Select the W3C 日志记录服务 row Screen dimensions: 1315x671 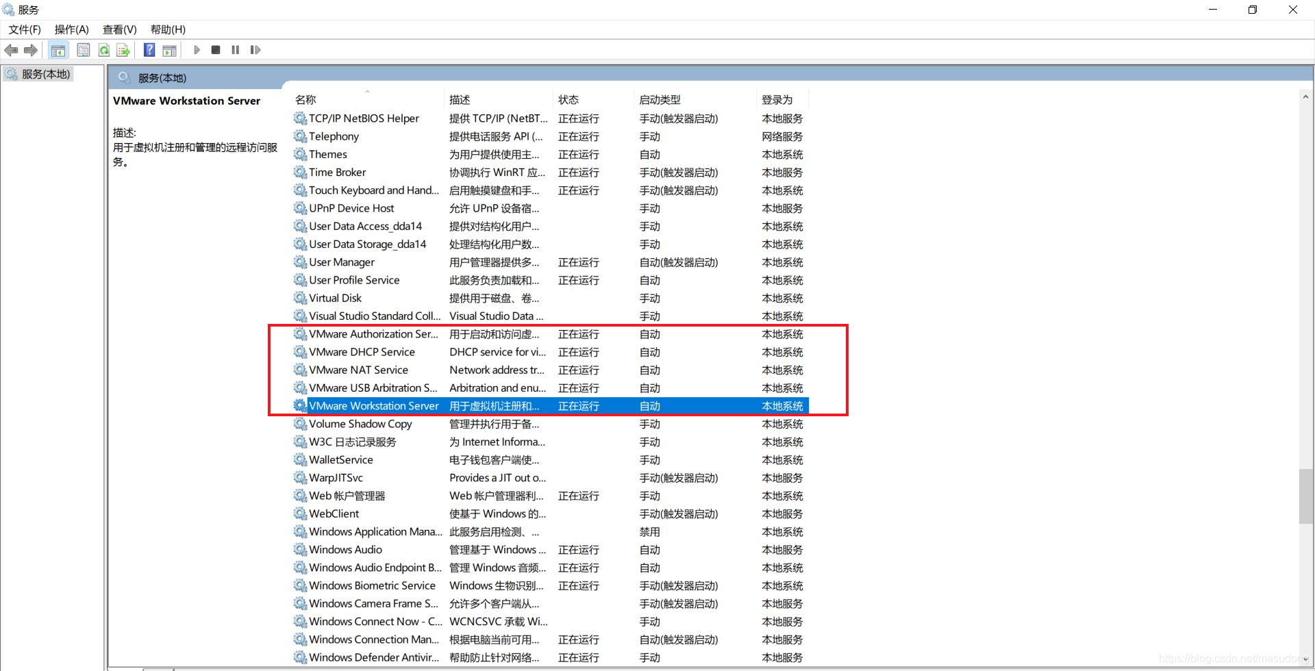pos(551,442)
